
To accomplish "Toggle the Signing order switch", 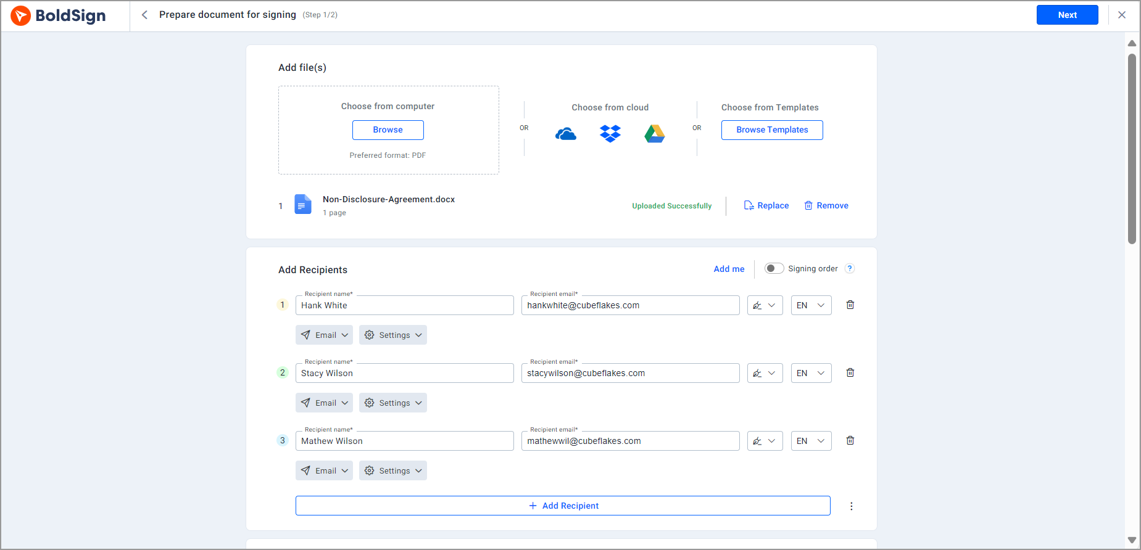I will coord(774,268).
